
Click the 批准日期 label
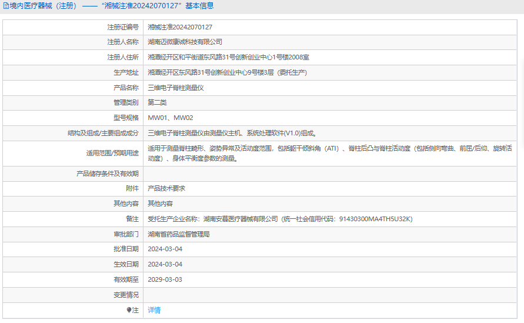tap(126, 249)
